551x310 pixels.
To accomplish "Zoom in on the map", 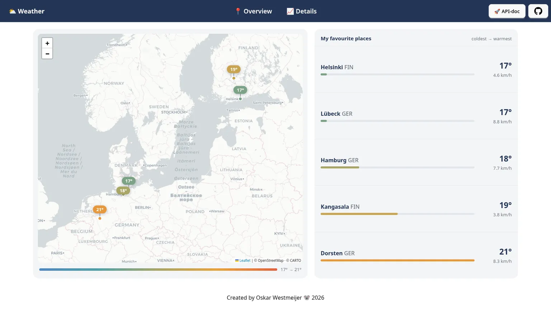I will [x=47, y=43].
